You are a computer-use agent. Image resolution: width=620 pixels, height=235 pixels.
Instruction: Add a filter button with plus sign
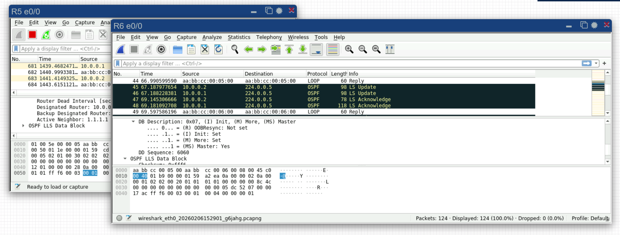point(604,63)
